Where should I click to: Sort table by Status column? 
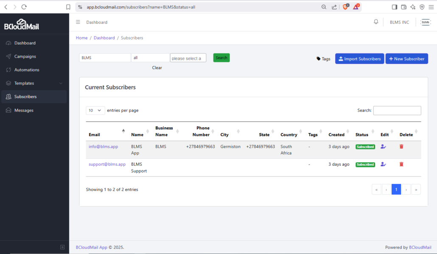coord(365,131)
